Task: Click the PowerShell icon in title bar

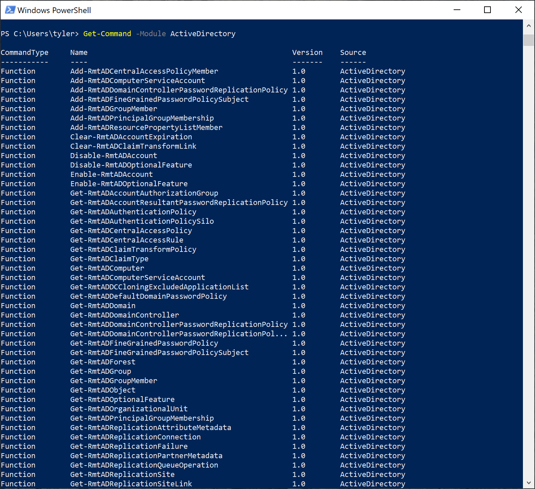Action: [x=10, y=10]
